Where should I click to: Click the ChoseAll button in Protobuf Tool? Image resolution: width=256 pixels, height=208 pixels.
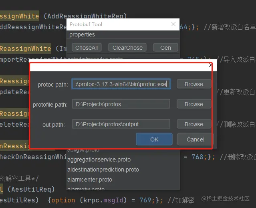tap(87, 48)
